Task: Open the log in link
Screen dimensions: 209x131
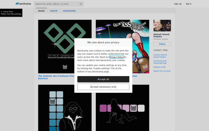Action: pyautogui.click(x=188, y=4)
